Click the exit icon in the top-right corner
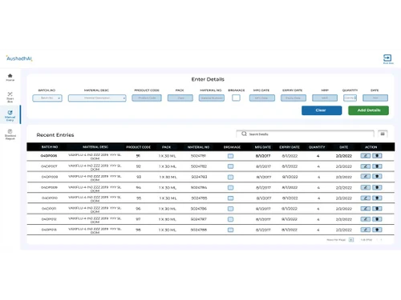The image size is (401, 300). click(x=387, y=58)
